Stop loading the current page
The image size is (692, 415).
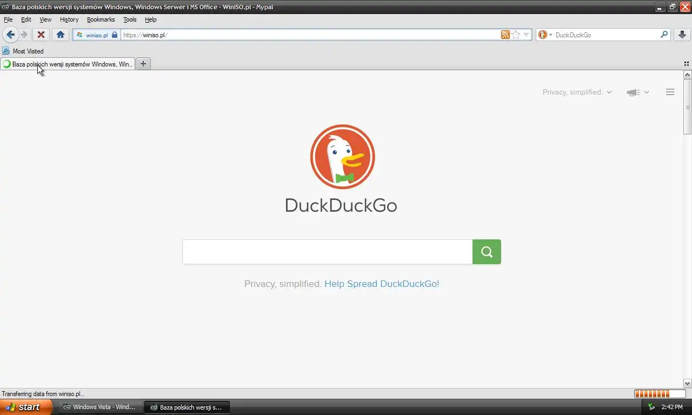(41, 35)
